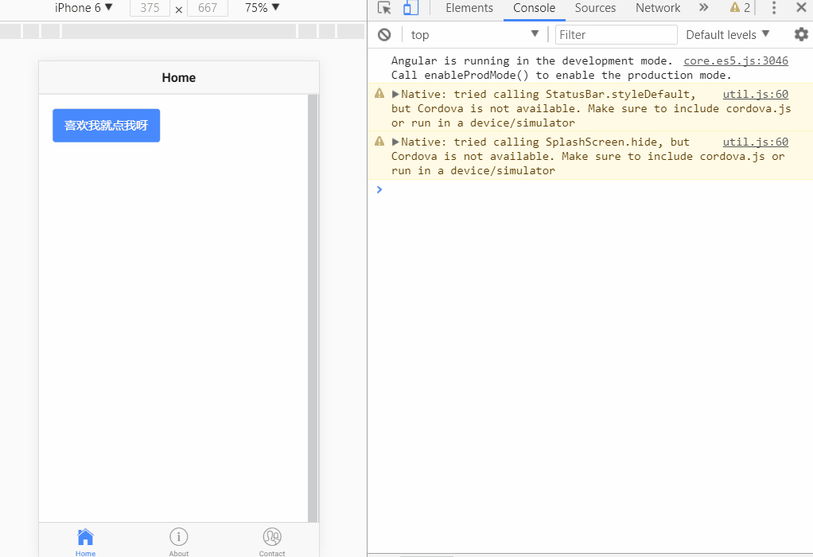Activate the inspect element picker icon
813x557 pixels.
[384, 8]
